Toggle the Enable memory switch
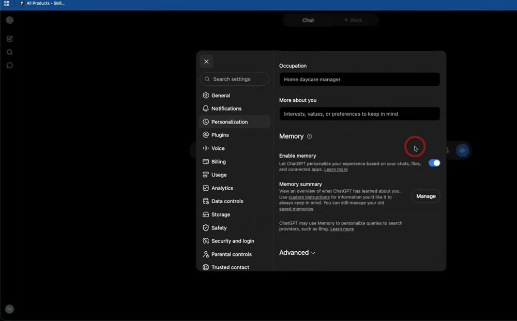Screen dimensions: 517x321 click(x=434, y=163)
